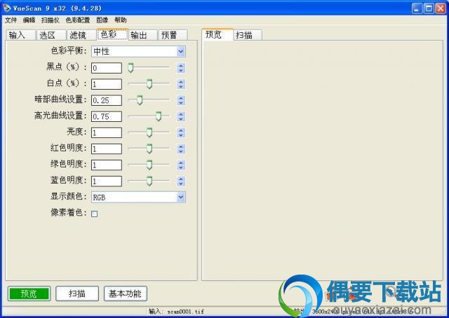Click the 蓝色明度 slider handle
449x318 pixels.
coord(149,181)
